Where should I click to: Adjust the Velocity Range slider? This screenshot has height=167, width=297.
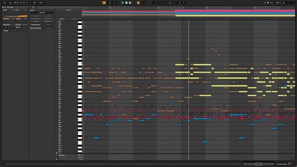[x=48, y=28]
